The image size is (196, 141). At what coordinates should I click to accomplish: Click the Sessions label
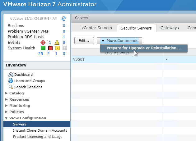(x=16, y=25)
